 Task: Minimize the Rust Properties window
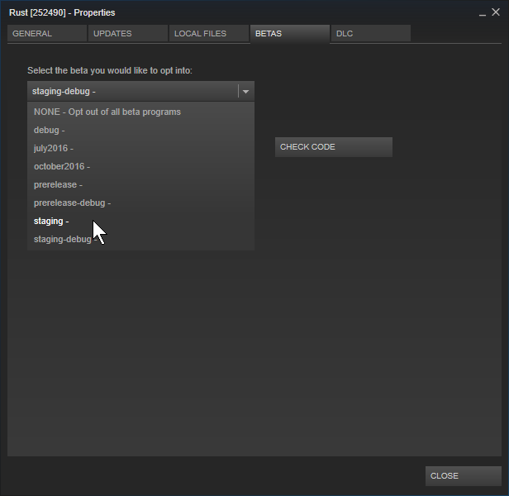point(483,13)
